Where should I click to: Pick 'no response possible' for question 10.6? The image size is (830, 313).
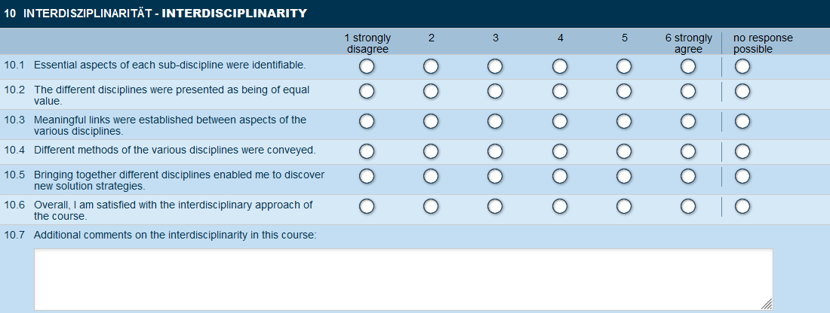(742, 207)
